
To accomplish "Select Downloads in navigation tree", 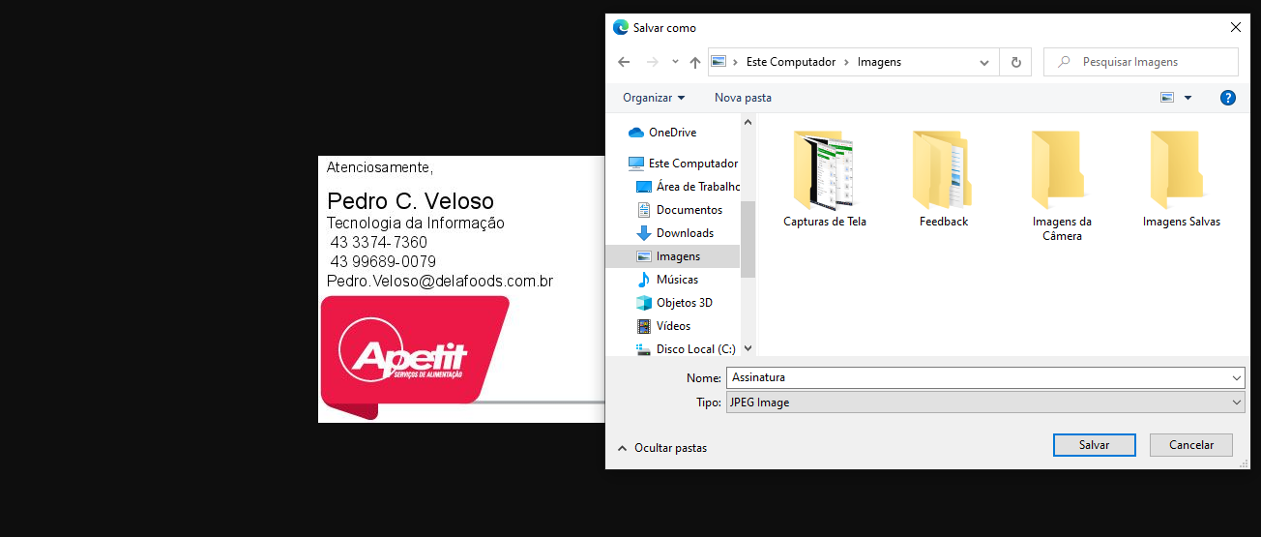I will [684, 233].
